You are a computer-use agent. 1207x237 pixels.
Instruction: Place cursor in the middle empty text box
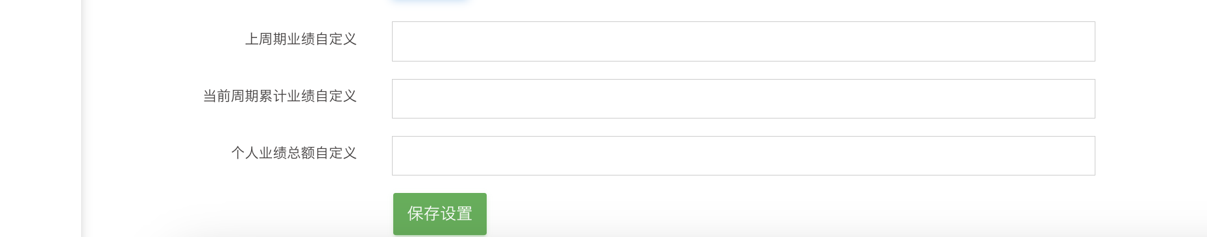(x=743, y=98)
